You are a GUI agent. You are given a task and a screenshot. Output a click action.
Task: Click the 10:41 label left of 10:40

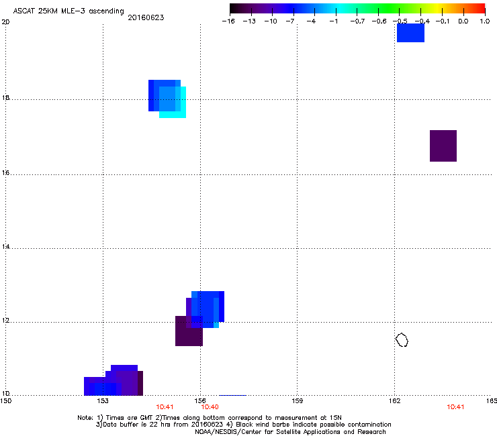(165, 407)
